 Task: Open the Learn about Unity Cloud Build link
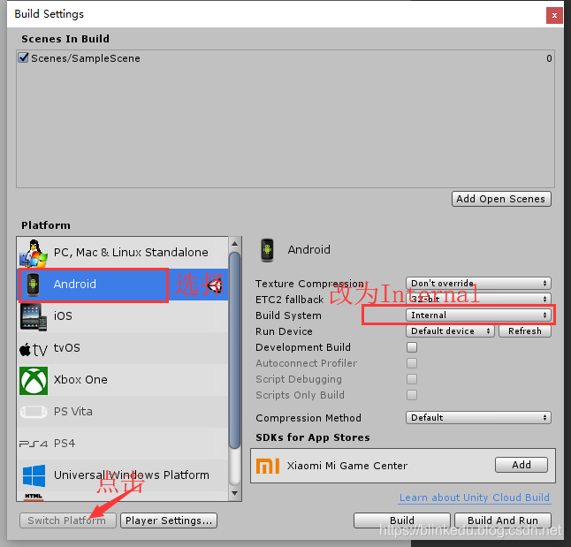coord(475,498)
